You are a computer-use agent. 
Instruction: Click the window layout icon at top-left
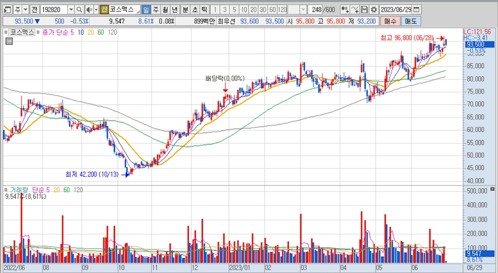(x=7, y=10)
